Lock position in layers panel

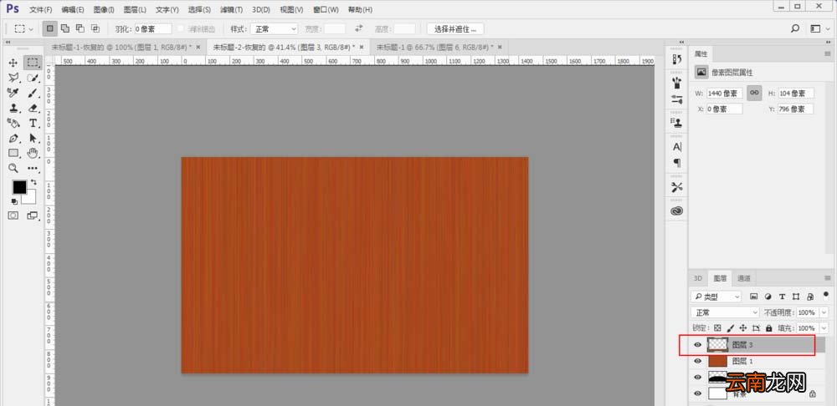click(x=743, y=328)
